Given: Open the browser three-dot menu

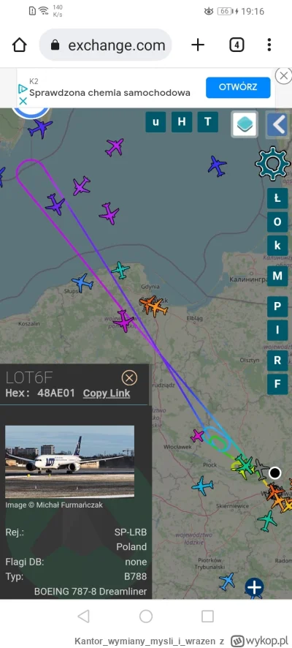Looking at the screenshot, I should coord(269,45).
